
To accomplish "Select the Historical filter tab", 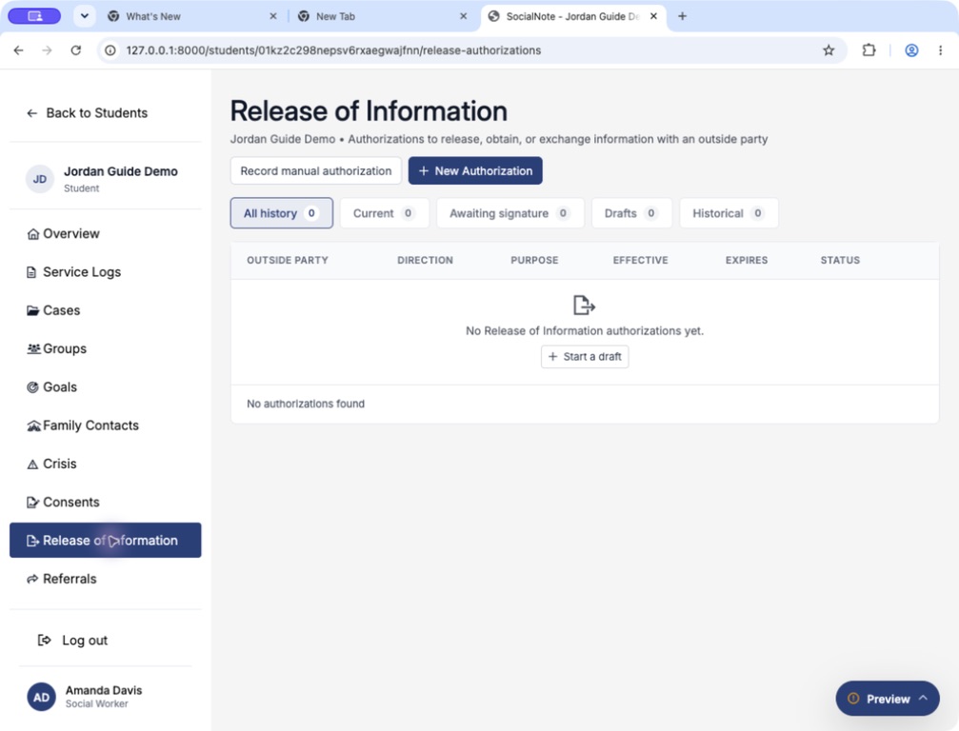I will tap(729, 213).
